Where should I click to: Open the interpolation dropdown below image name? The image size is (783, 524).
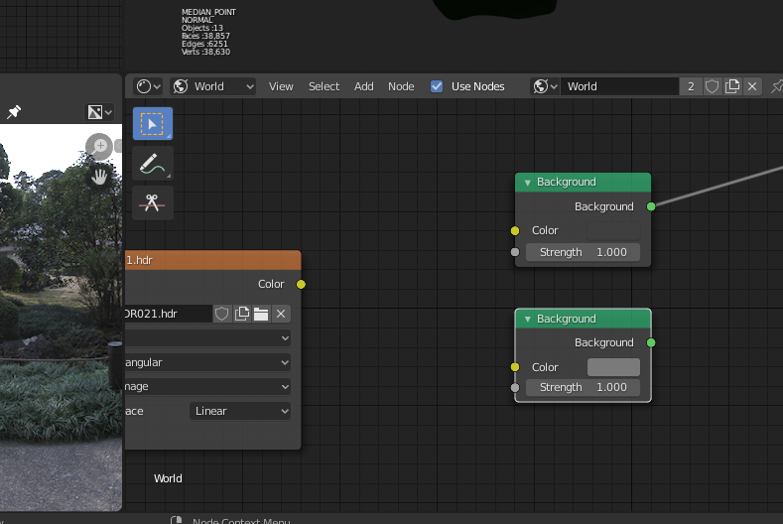tap(207, 338)
